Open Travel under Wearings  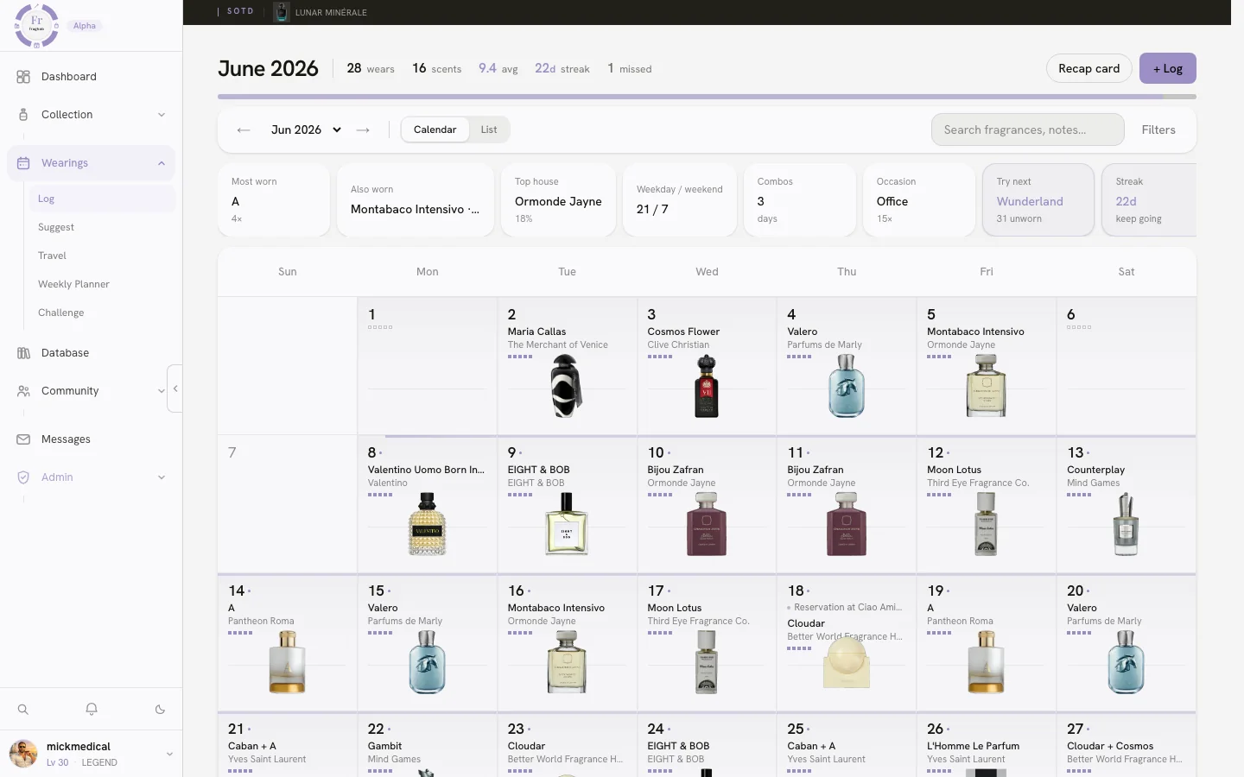[101, 256]
